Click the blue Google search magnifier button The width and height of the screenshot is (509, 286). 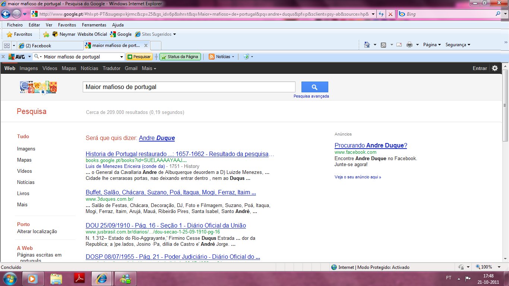[x=314, y=87]
